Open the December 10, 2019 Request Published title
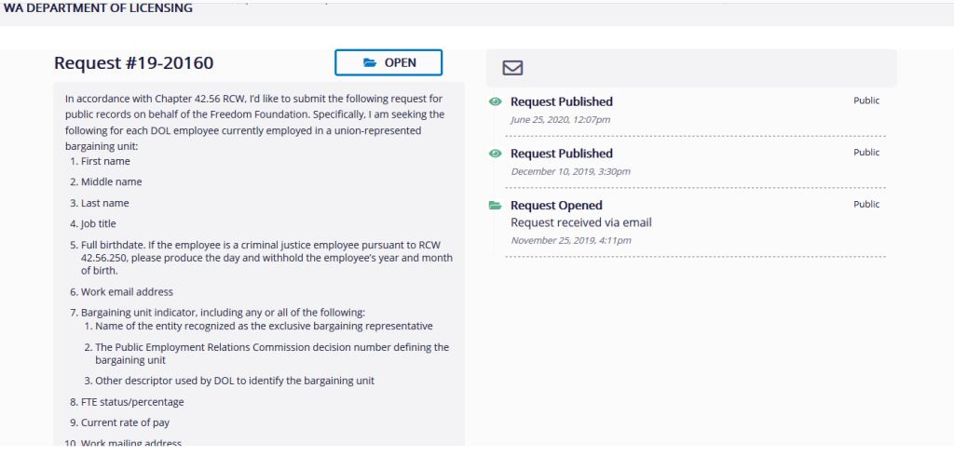This screenshot has height=456, width=954. (x=561, y=154)
